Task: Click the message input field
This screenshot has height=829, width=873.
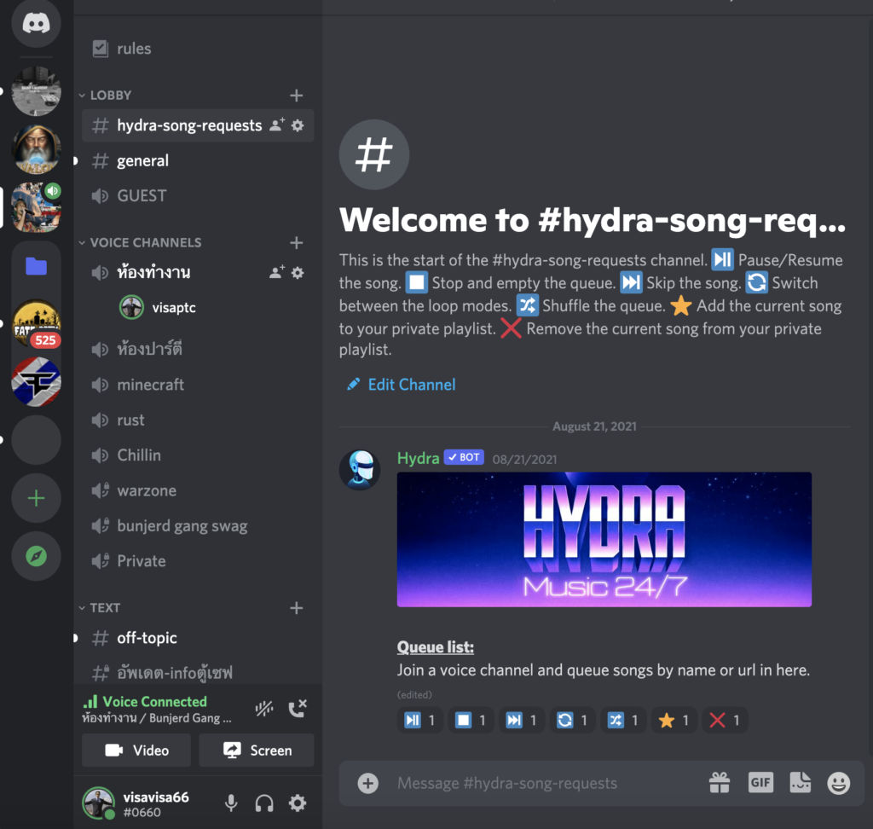Action: pos(546,783)
